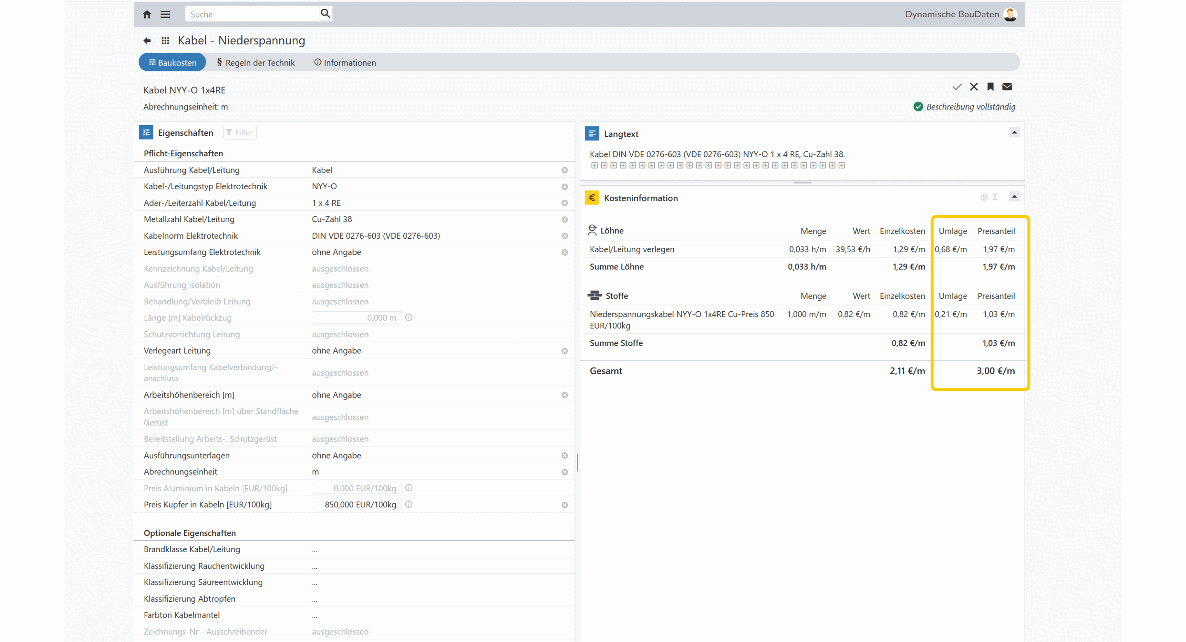Open the Informationen tab
The image size is (1186, 642).
(x=345, y=63)
